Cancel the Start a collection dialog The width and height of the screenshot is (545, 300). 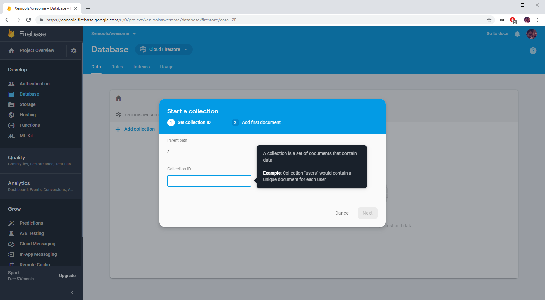tap(342, 213)
